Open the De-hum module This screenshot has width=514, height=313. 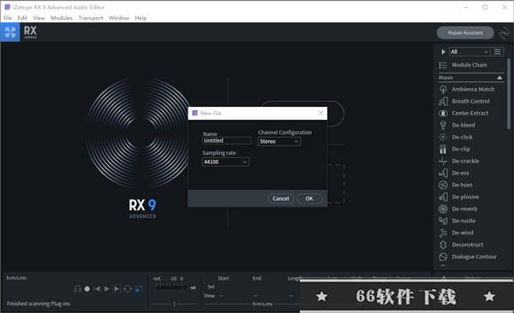(x=456, y=185)
